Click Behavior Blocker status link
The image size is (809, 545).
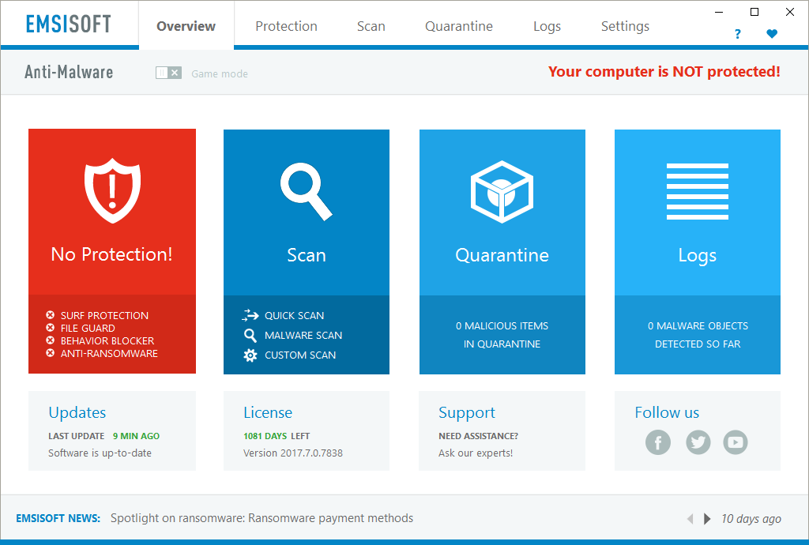click(x=107, y=340)
